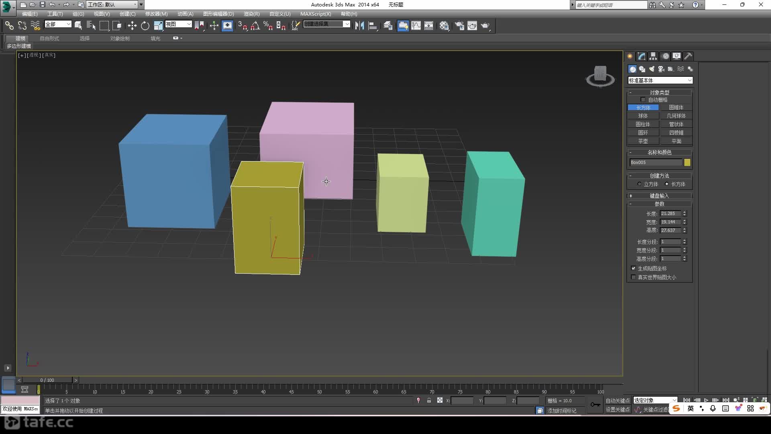The height and width of the screenshot is (434, 771).
Task: Click the Box005 object name field
Action: 655,162
